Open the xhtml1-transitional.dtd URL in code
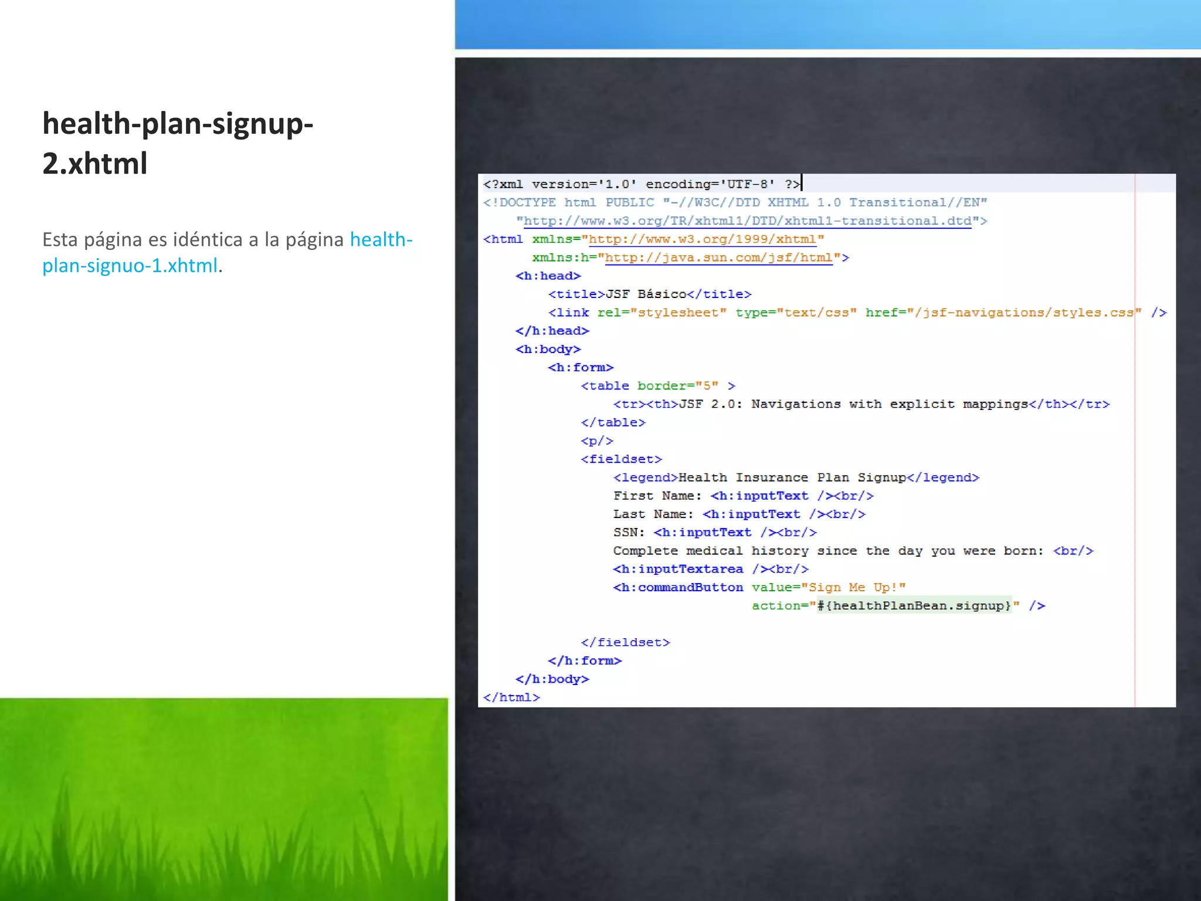1201x901 pixels. (x=747, y=221)
